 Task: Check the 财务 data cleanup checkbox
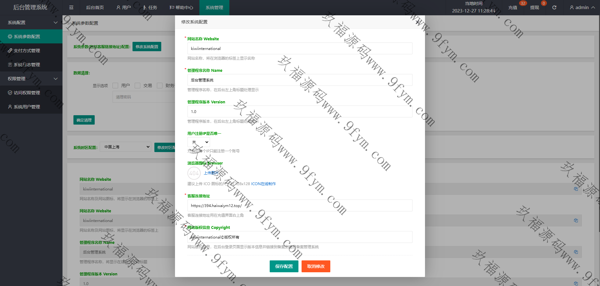[x=160, y=86]
